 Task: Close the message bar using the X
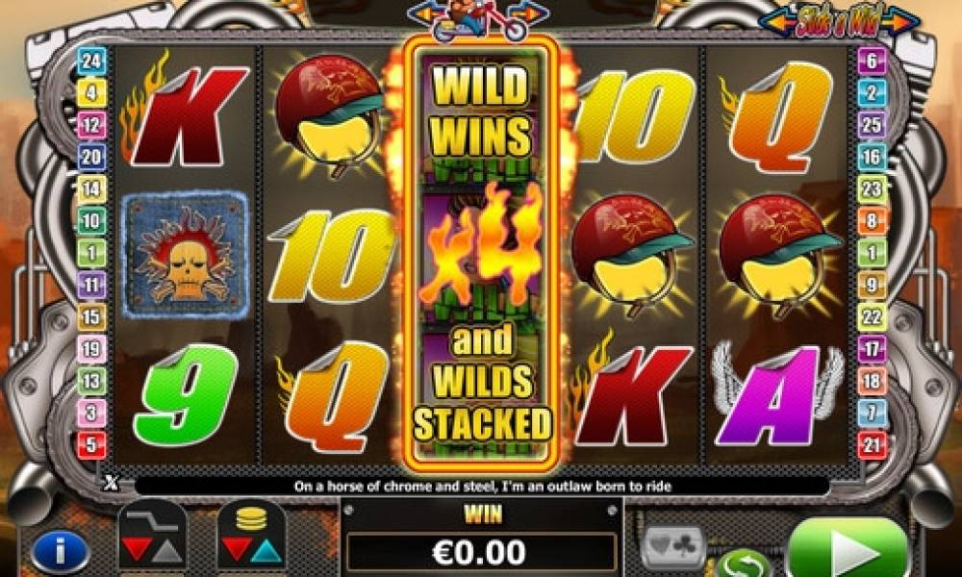(111, 483)
